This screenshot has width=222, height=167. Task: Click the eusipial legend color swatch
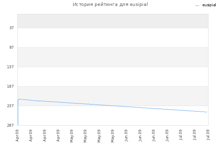tap(197, 6)
